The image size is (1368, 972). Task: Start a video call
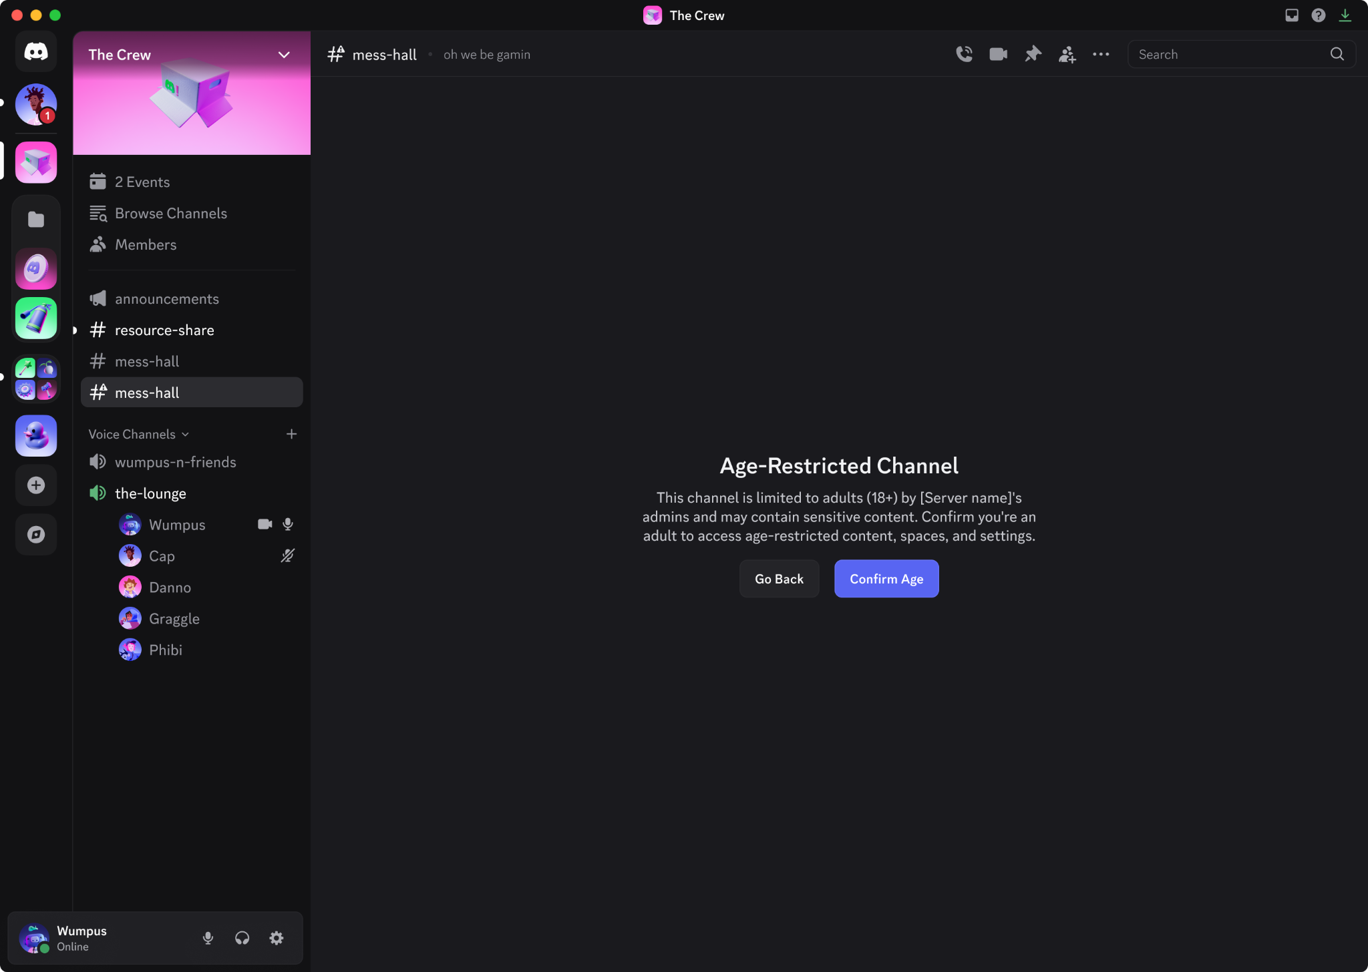tap(999, 54)
